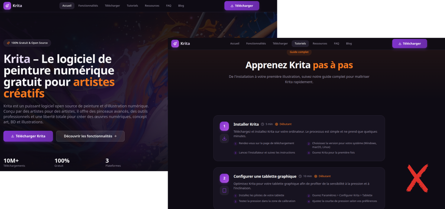Open FAQ in the home page navigation
The height and width of the screenshot is (209, 445).
click(169, 6)
